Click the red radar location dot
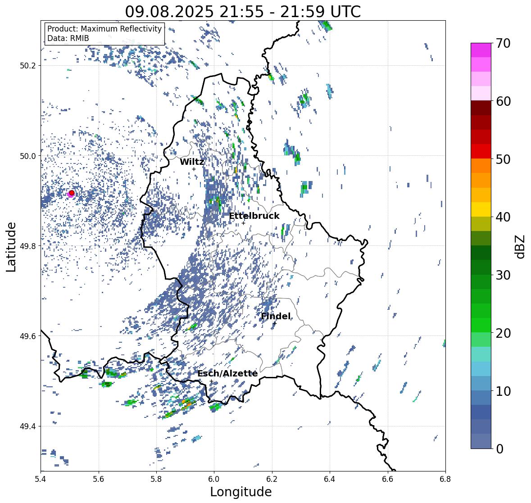Screen dimensions: 531x503 coord(72,193)
